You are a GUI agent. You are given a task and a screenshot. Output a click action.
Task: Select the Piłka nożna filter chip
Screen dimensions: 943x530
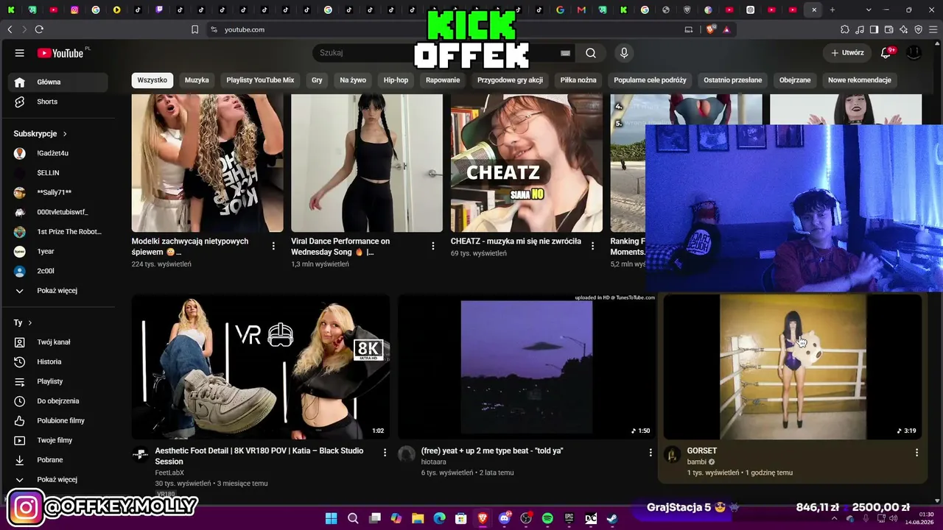578,80
